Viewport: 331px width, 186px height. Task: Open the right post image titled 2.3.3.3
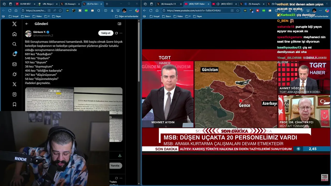(98, 101)
